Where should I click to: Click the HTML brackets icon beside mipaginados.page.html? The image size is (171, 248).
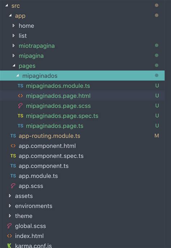coord(21,96)
